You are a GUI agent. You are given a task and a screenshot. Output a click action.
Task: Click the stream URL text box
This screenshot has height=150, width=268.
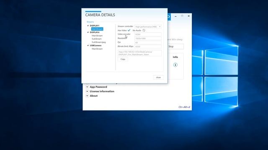point(139,53)
